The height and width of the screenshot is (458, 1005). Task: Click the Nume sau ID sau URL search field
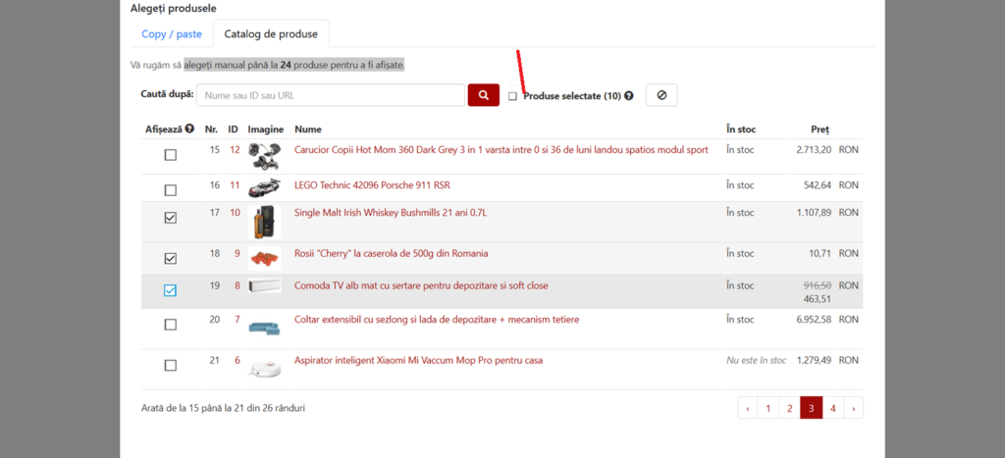pos(331,95)
